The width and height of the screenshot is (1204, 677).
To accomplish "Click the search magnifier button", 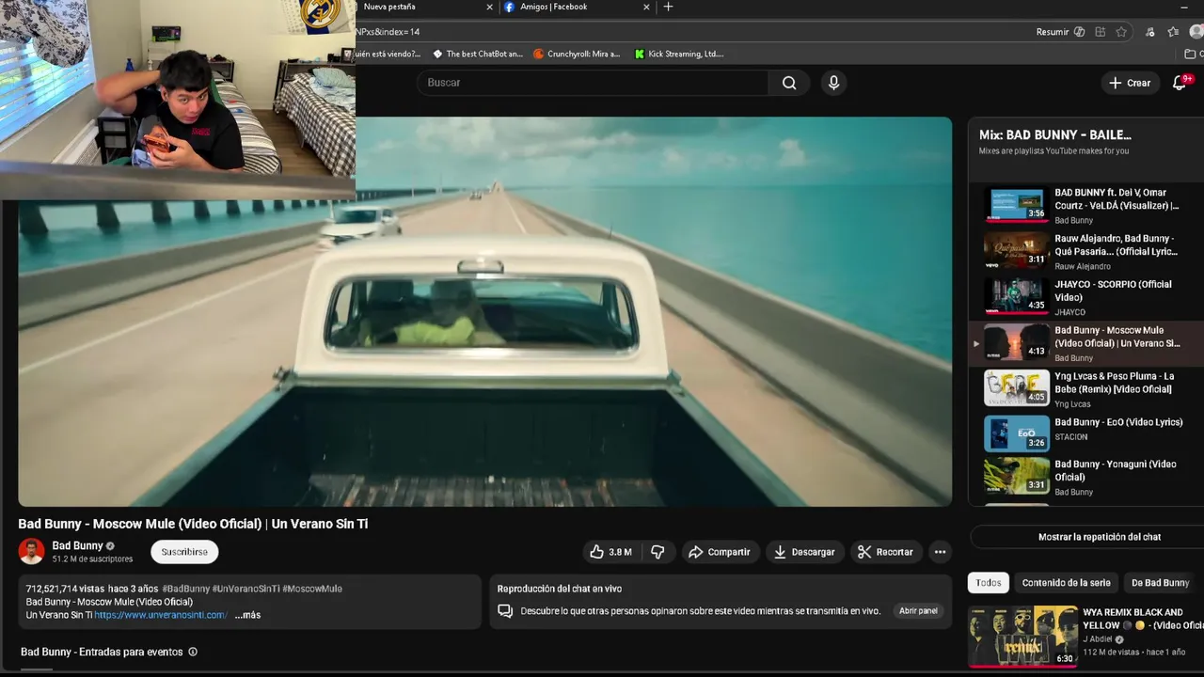I will pyautogui.click(x=789, y=83).
